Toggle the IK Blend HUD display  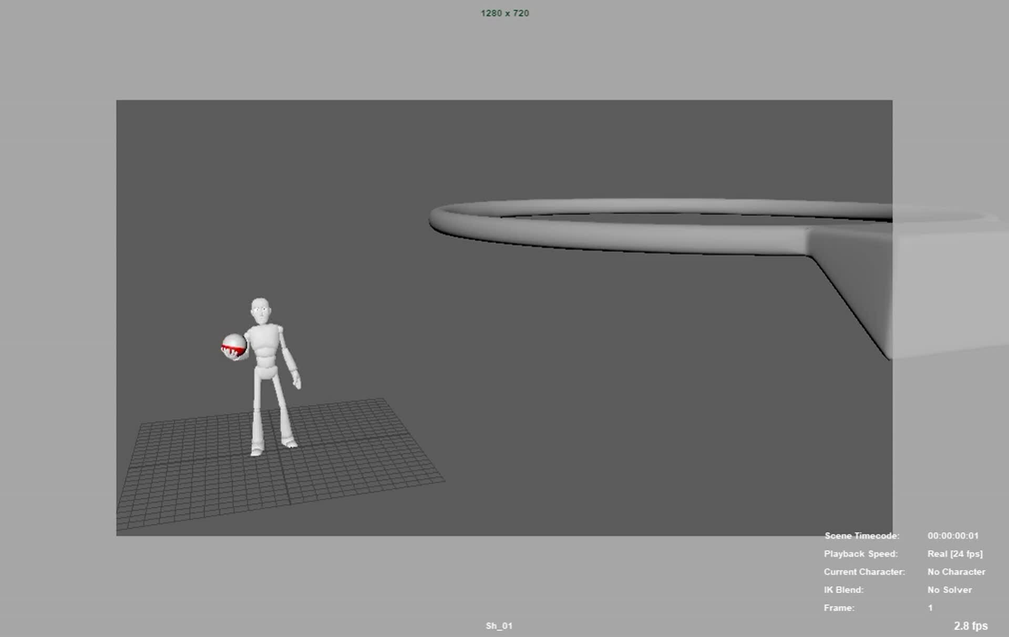point(845,590)
